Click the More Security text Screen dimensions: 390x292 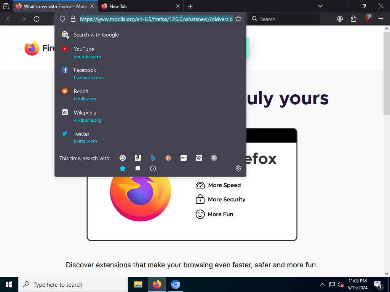[x=227, y=199]
